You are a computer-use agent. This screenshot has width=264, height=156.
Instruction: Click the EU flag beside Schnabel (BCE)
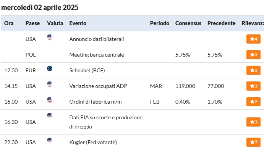coord(50,68)
